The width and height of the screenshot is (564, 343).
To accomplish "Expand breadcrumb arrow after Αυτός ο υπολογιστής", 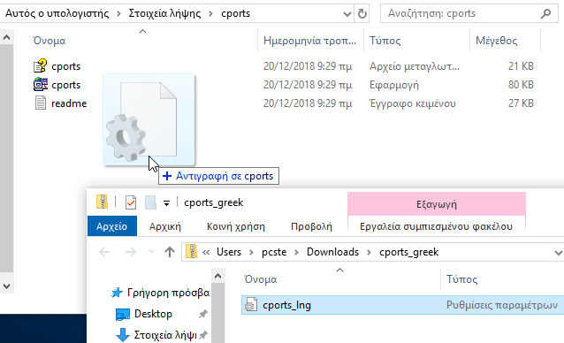I will 118,13.
